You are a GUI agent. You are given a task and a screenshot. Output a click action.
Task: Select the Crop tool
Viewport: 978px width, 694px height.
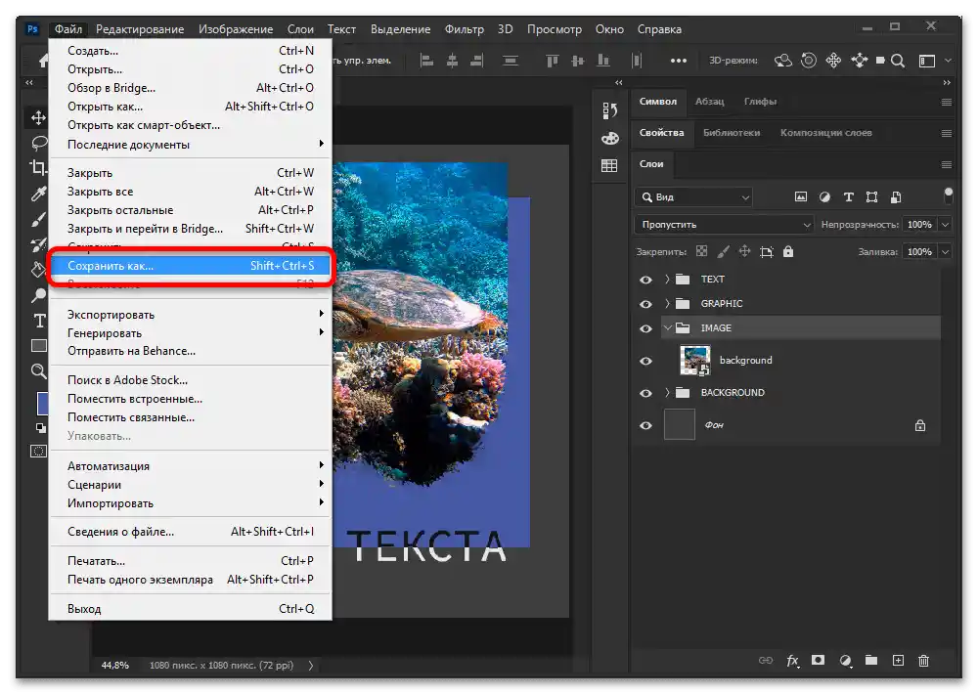(x=39, y=168)
